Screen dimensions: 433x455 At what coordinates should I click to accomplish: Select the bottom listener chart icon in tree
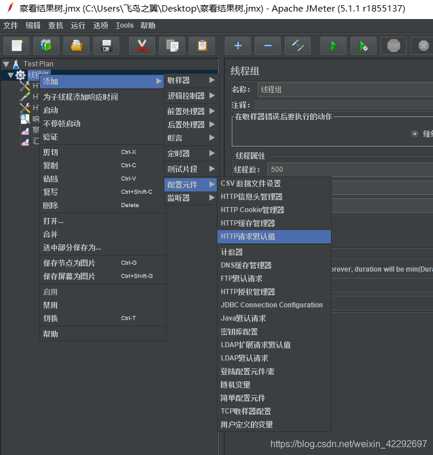25,142
